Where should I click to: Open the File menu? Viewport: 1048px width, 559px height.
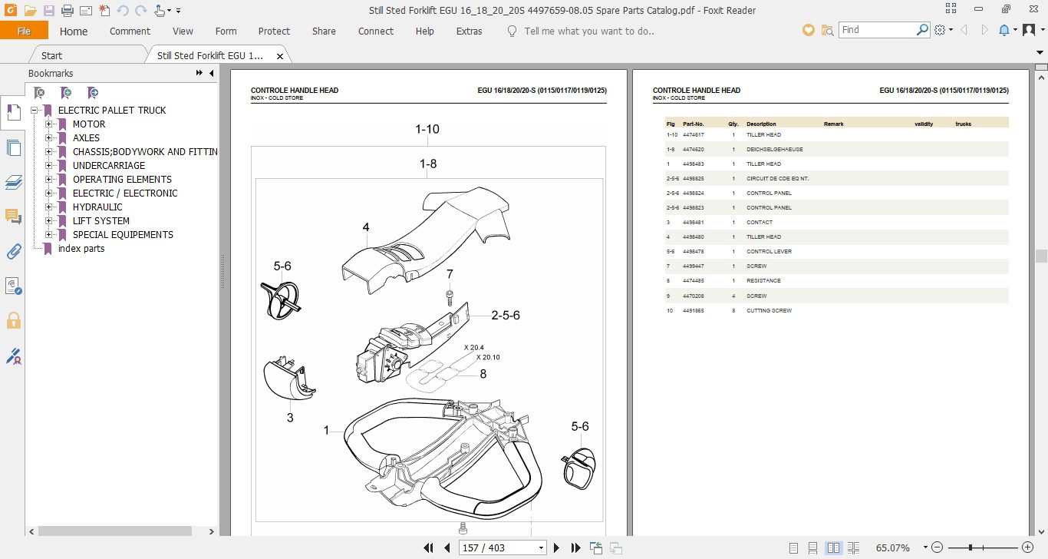coord(24,31)
